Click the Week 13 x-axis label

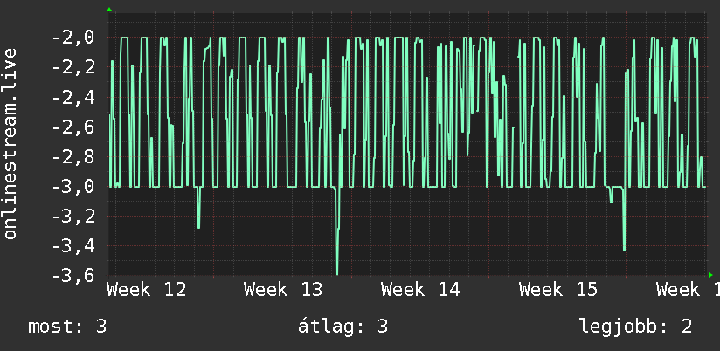tap(283, 290)
